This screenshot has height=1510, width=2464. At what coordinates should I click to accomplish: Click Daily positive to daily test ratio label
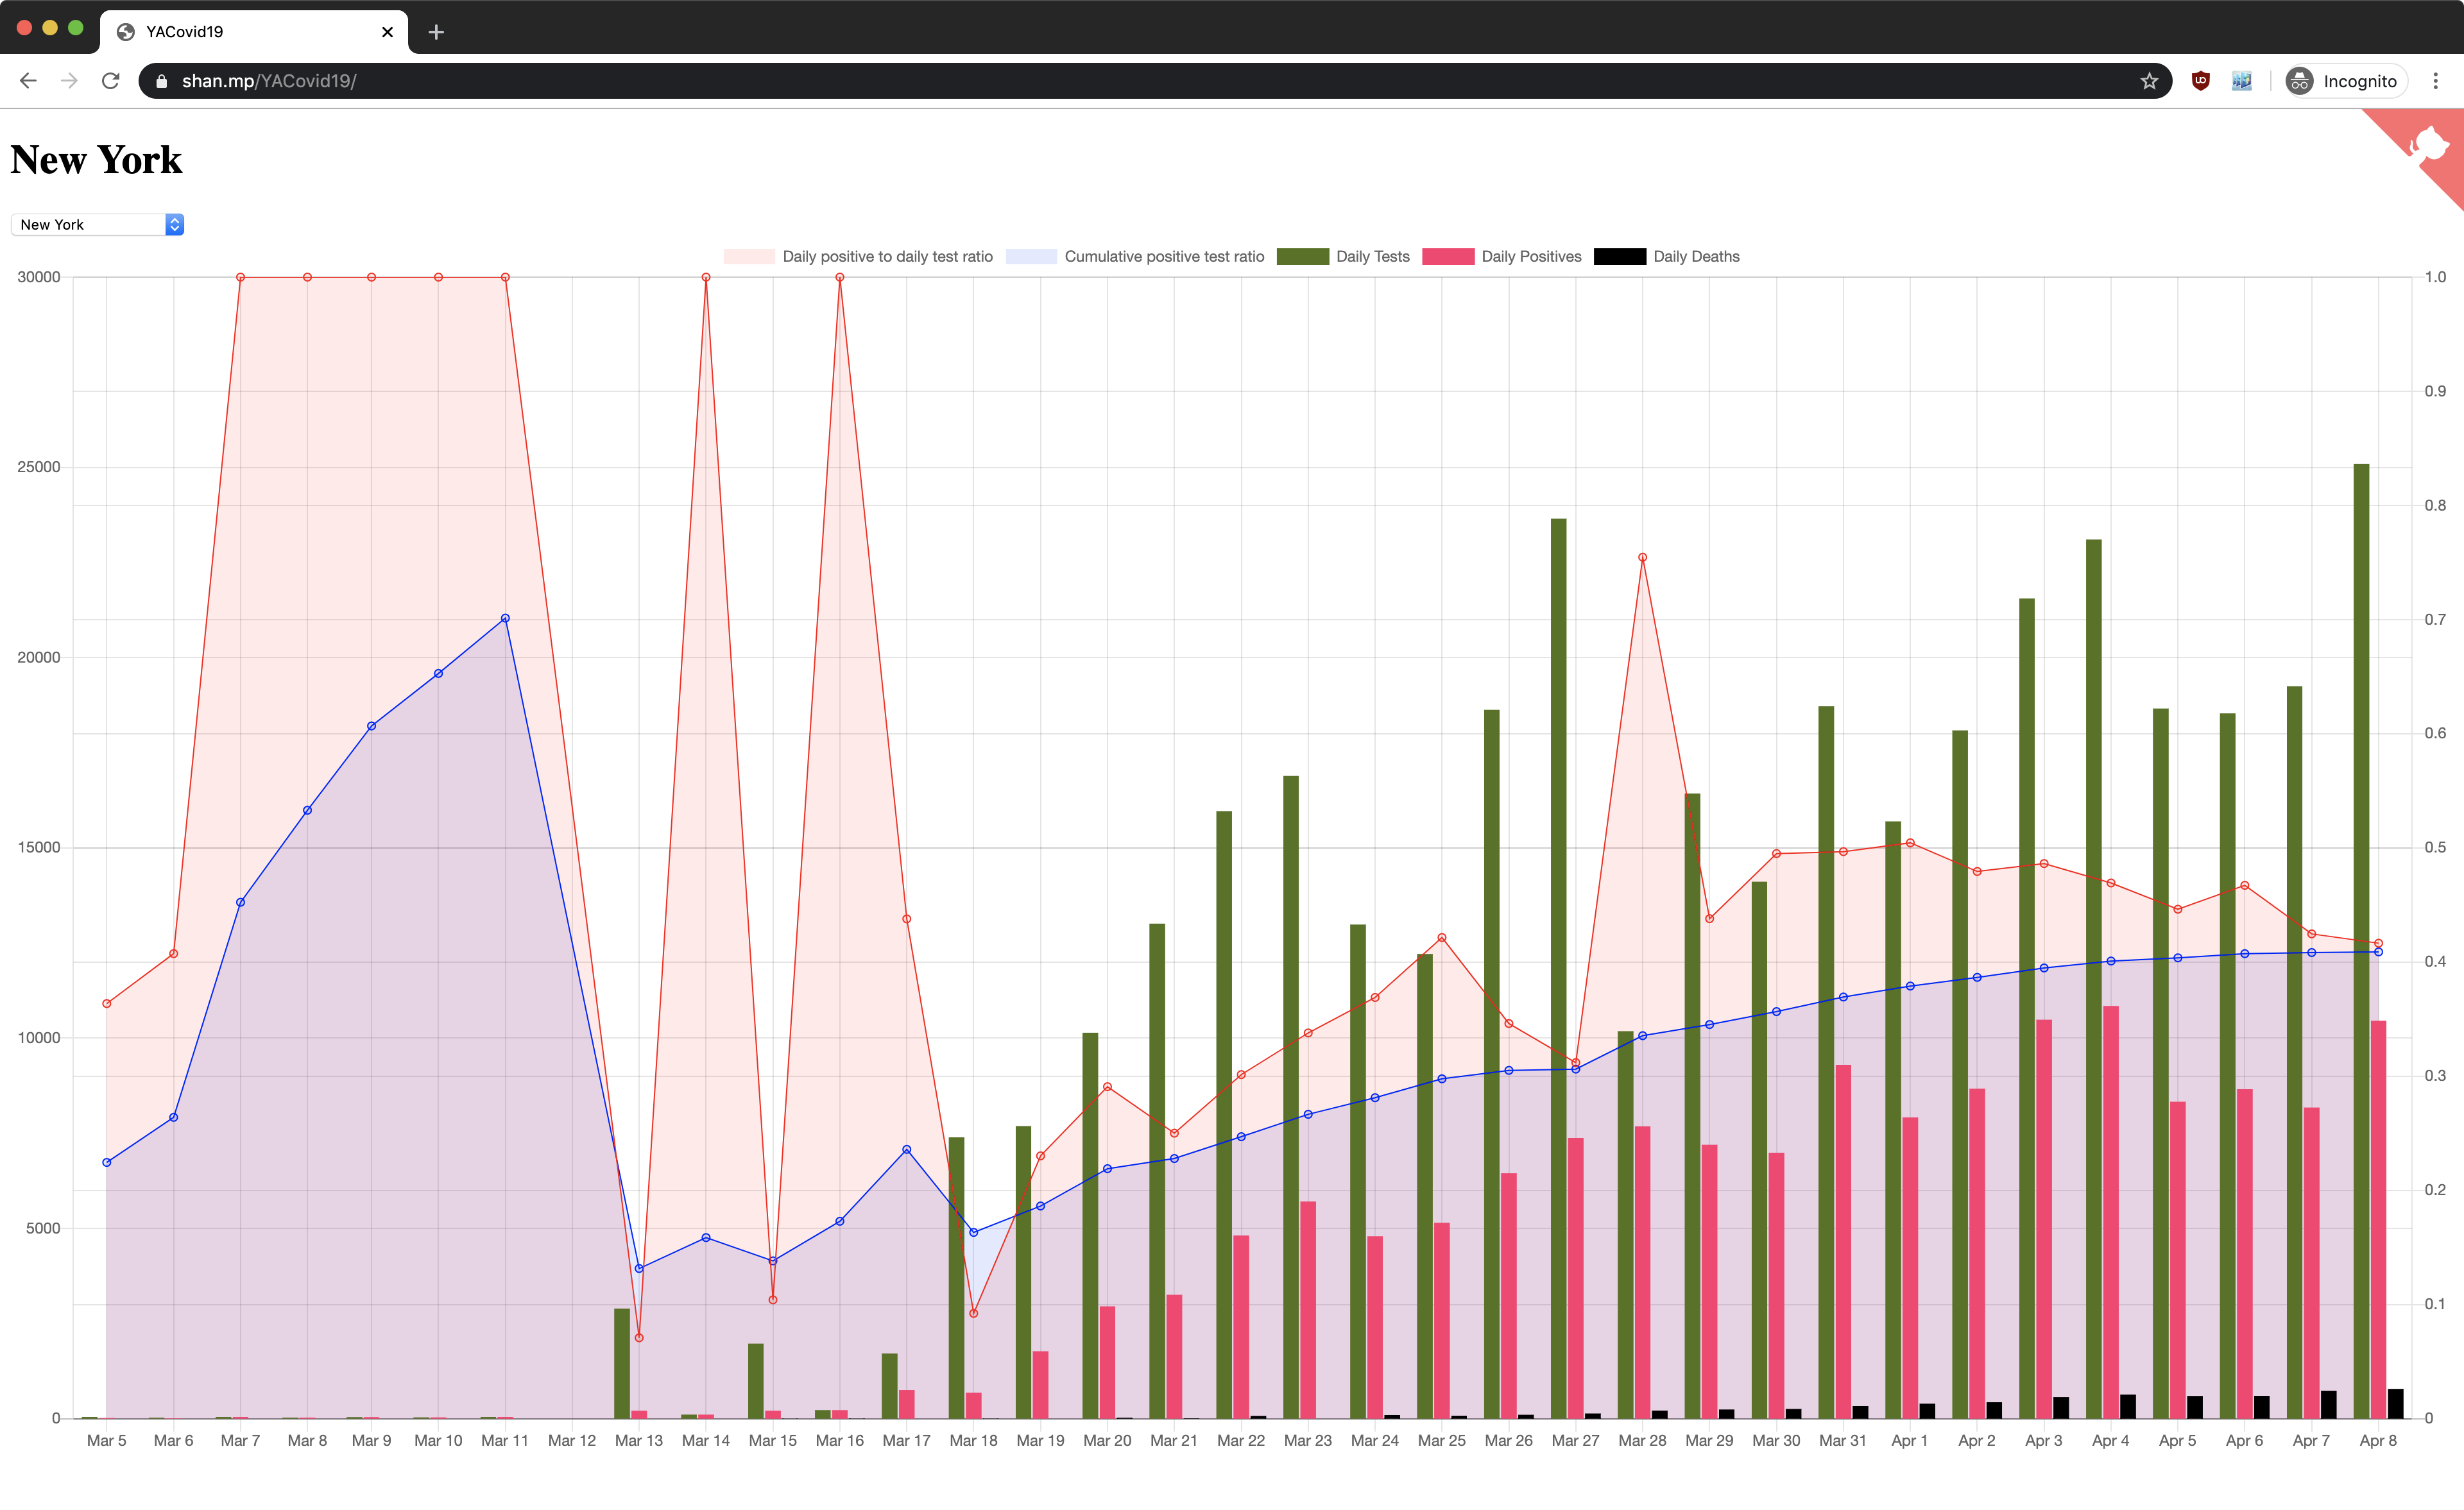tap(887, 257)
